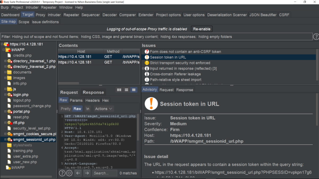This screenshot has width=319, height=179.
Task: Click the js folder icon
Action: point(9,89)
